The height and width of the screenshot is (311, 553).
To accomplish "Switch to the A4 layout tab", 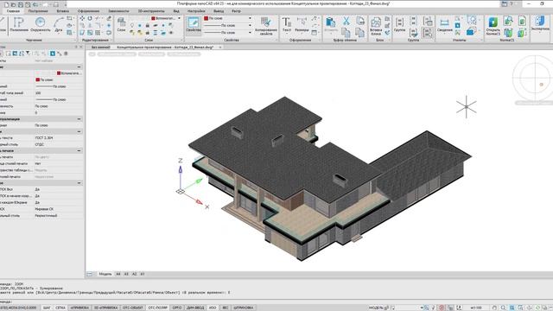I will pyautogui.click(x=118, y=274).
